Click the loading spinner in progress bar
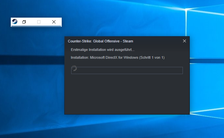 [x=74, y=68]
